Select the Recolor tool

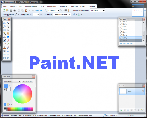tap(8, 48)
